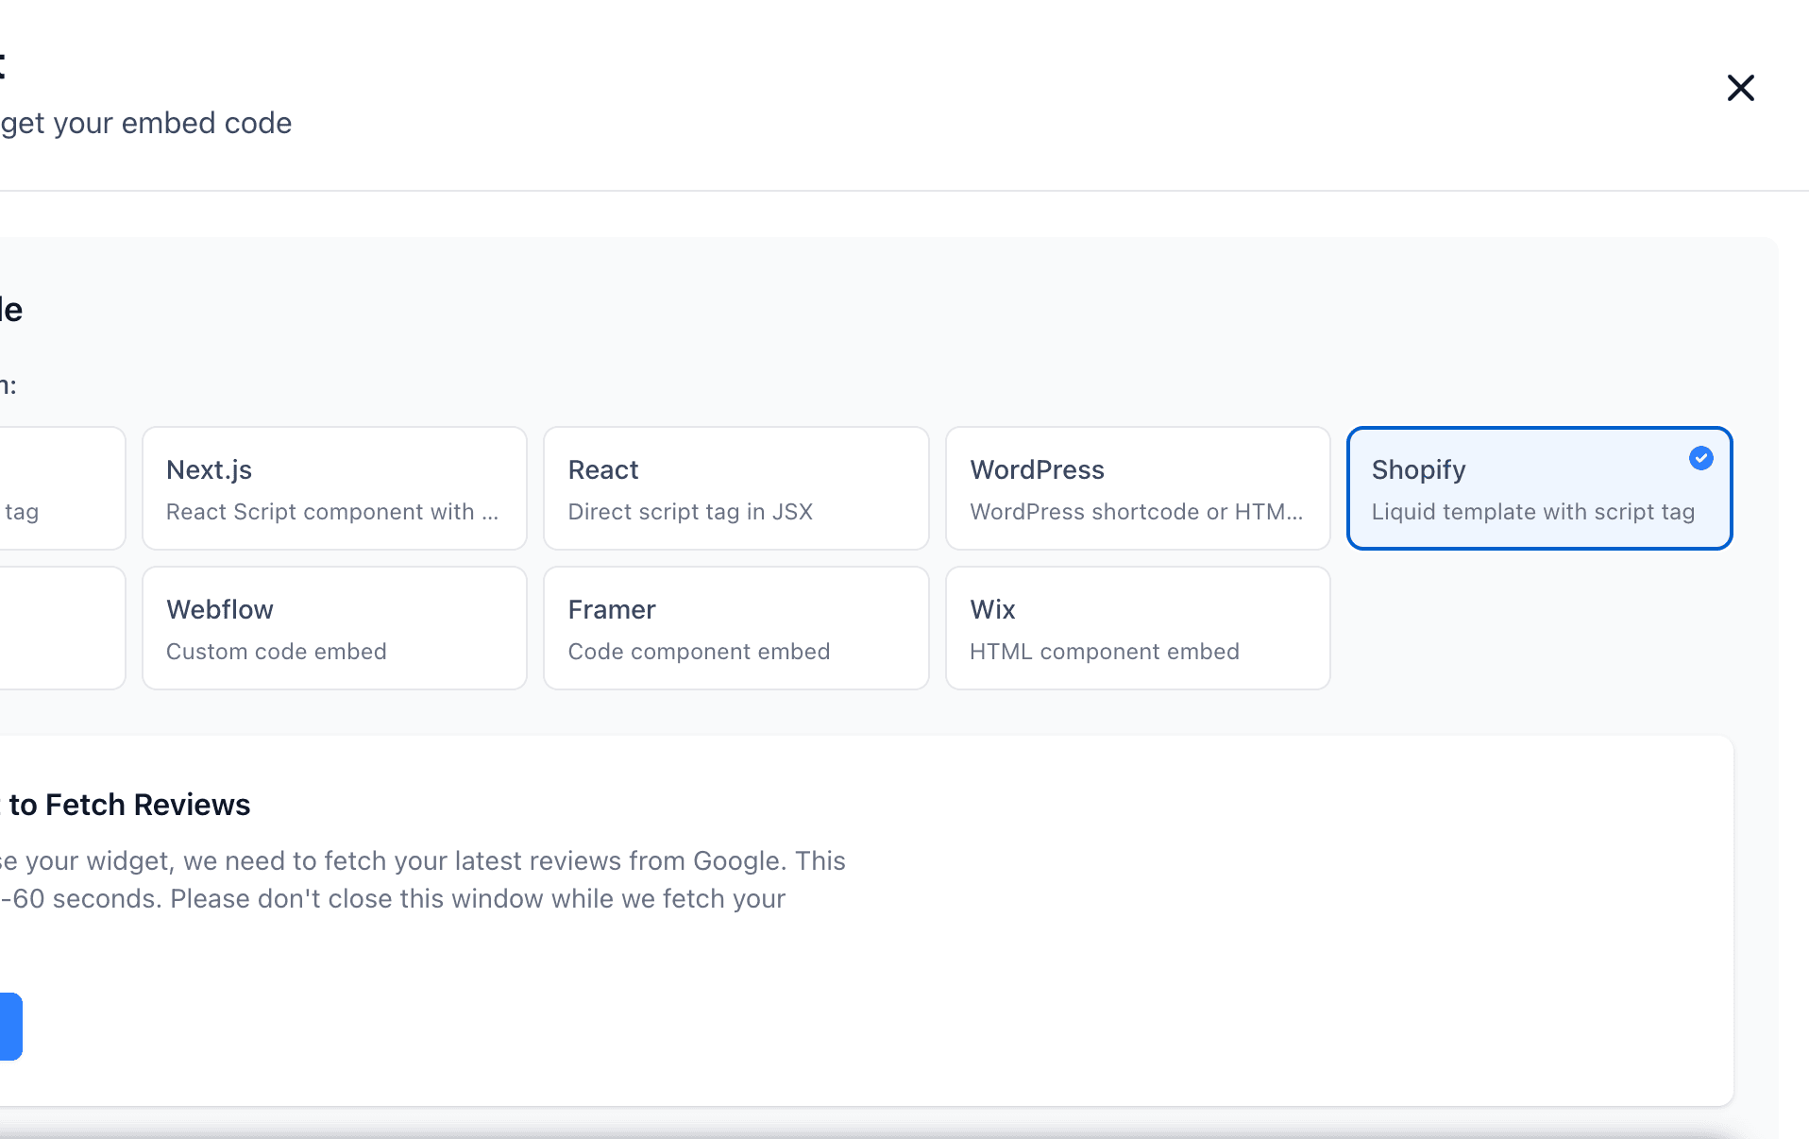
Task: Select the Webflow custom code embed option
Action: tap(333, 627)
